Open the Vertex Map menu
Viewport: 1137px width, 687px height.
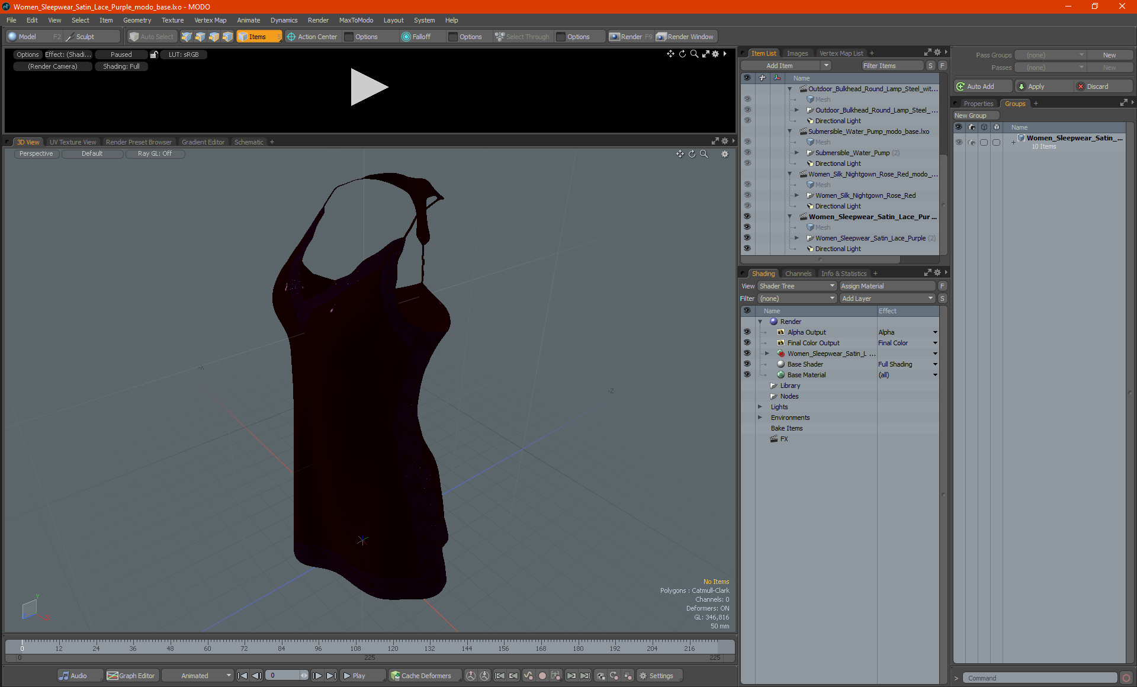[x=210, y=20]
